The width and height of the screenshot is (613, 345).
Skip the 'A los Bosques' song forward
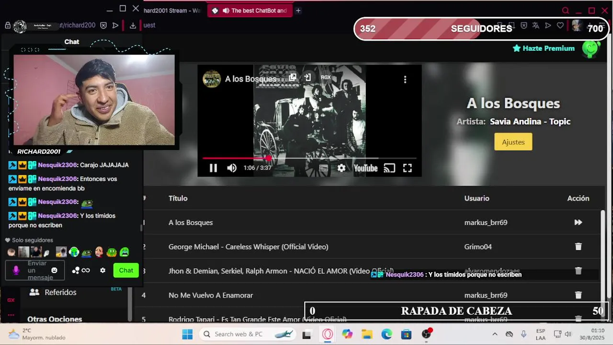click(578, 222)
